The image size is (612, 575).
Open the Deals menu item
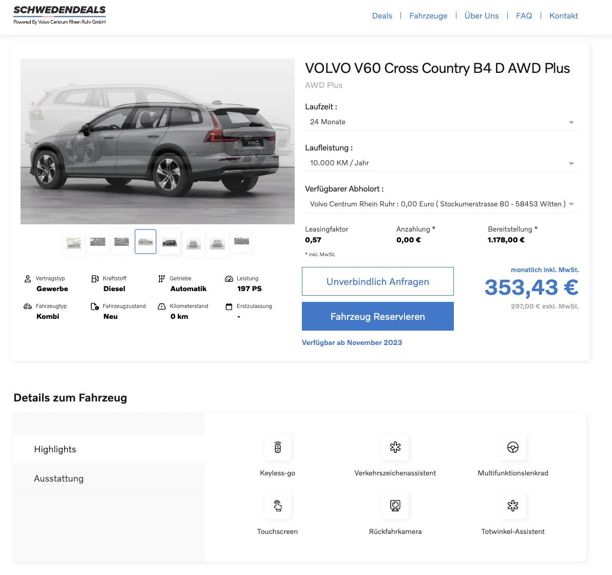click(x=382, y=15)
